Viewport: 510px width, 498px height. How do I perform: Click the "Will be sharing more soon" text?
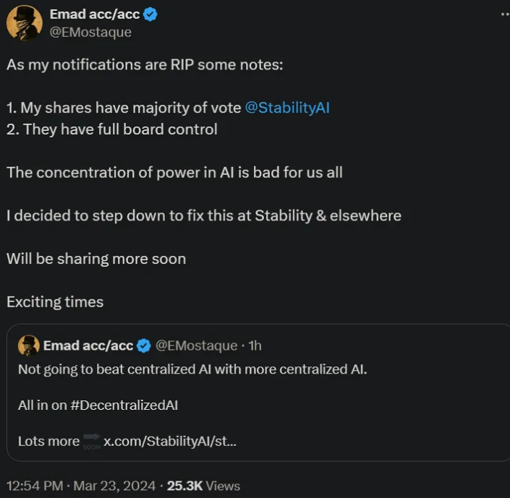[x=96, y=259]
